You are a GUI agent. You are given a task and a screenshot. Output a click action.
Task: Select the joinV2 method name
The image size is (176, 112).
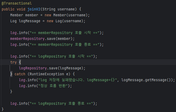(x=34, y=9)
